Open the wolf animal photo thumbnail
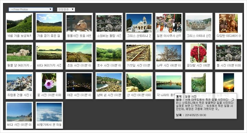This screenshot has height=133, width=247. click(79, 23)
